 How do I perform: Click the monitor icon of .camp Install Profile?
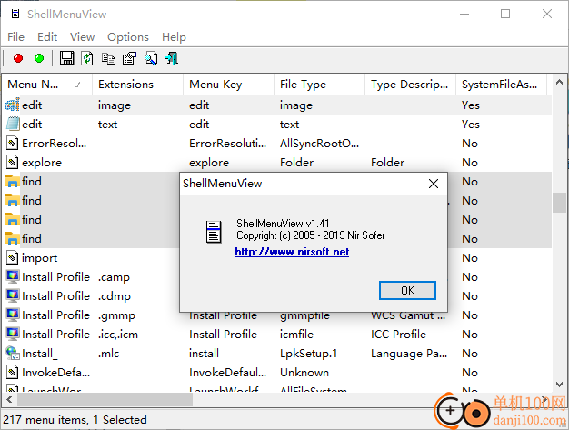(x=13, y=277)
